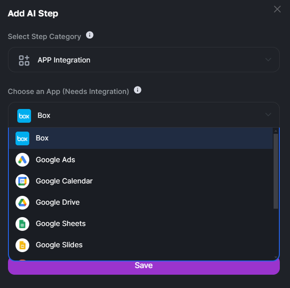Collapse the Box app selector chevron
The height and width of the screenshot is (288, 290).
[268, 115]
